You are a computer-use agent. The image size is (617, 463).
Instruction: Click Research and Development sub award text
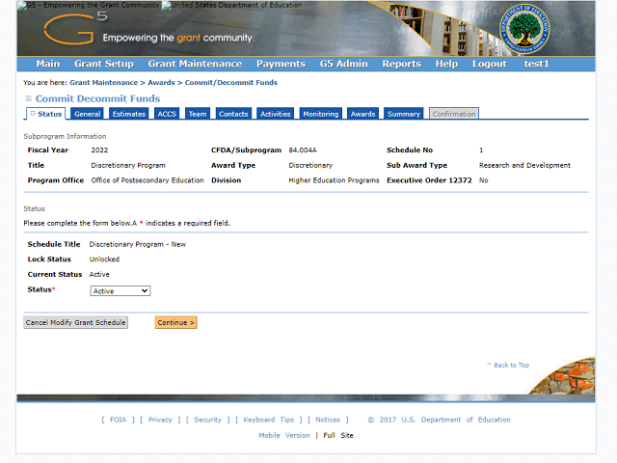(524, 165)
